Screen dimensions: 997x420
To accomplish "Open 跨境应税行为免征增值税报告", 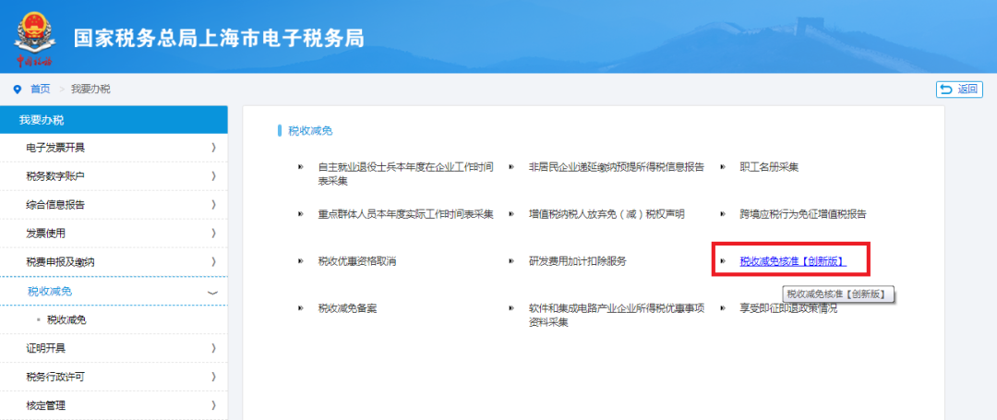I will click(x=802, y=213).
